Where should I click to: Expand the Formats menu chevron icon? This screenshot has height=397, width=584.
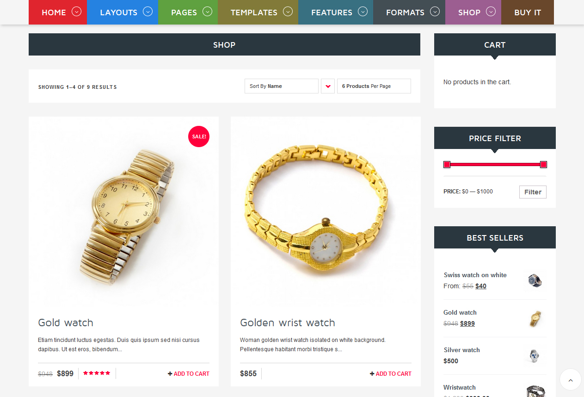[435, 12]
